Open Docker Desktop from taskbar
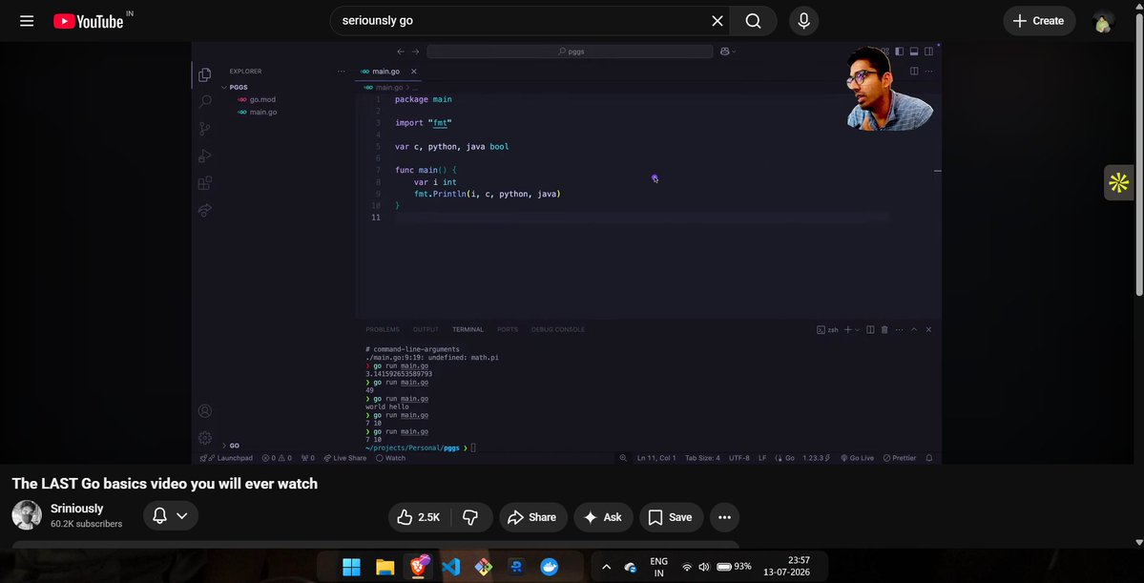1144x583 pixels. click(549, 567)
